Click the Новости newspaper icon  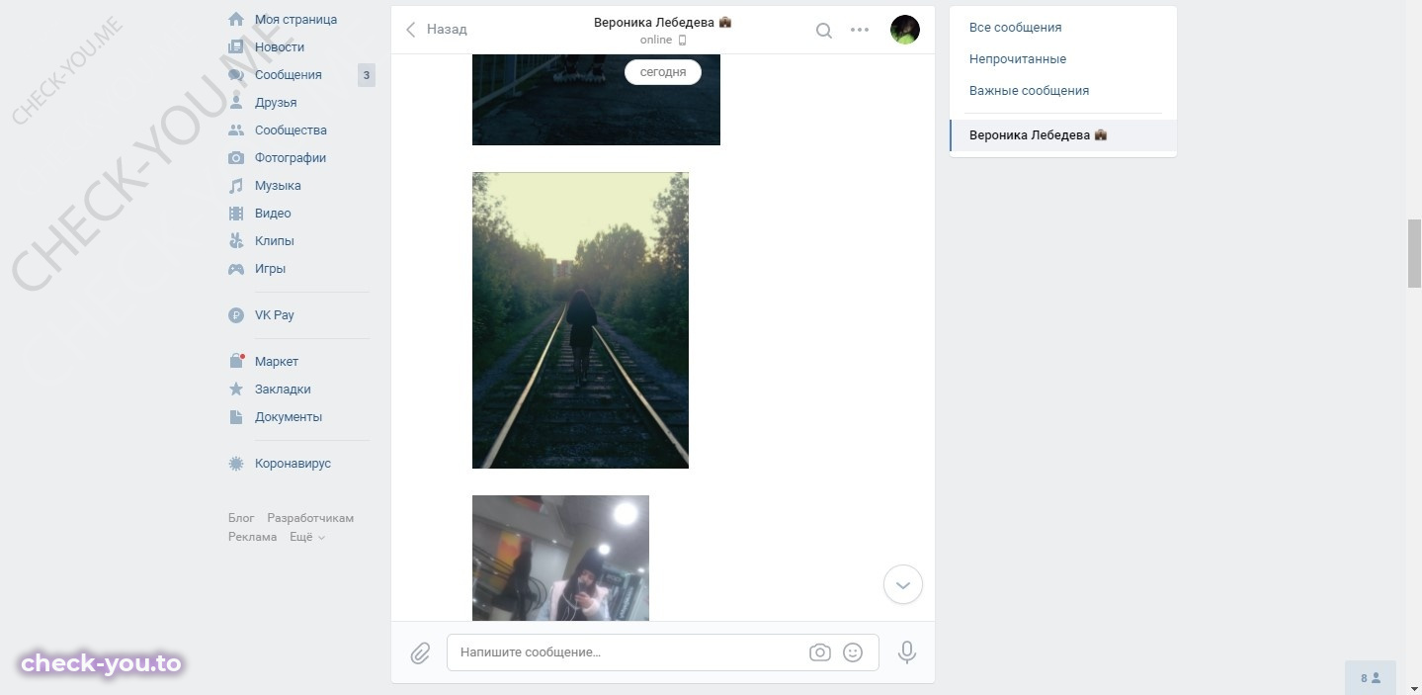[236, 46]
